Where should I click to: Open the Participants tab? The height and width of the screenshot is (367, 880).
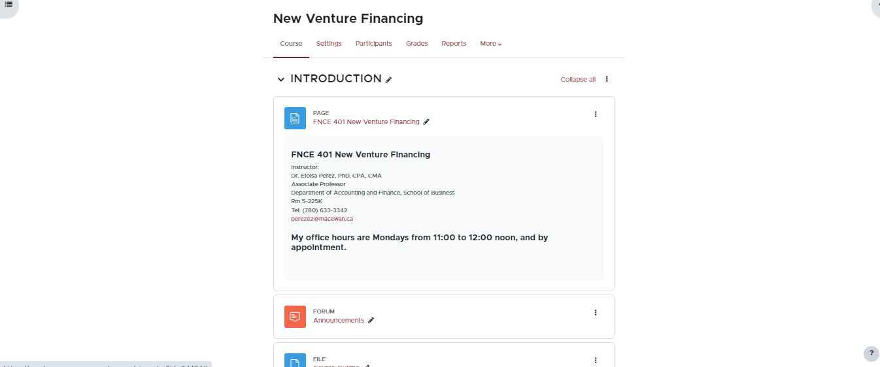point(373,44)
